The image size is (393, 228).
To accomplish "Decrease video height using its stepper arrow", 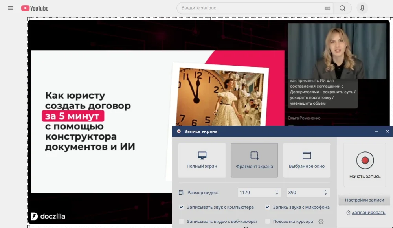I will pos(326,194).
